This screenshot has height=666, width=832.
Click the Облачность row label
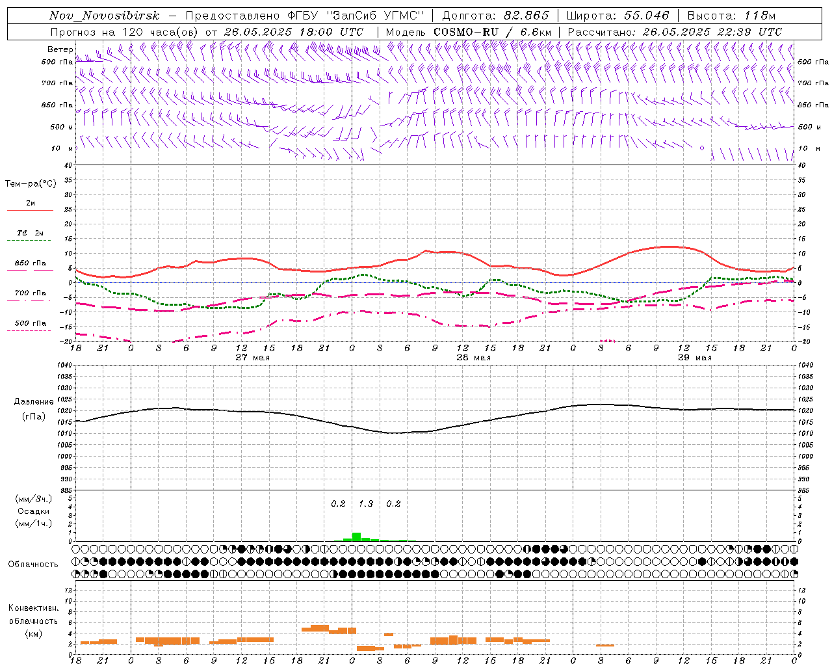(33, 564)
